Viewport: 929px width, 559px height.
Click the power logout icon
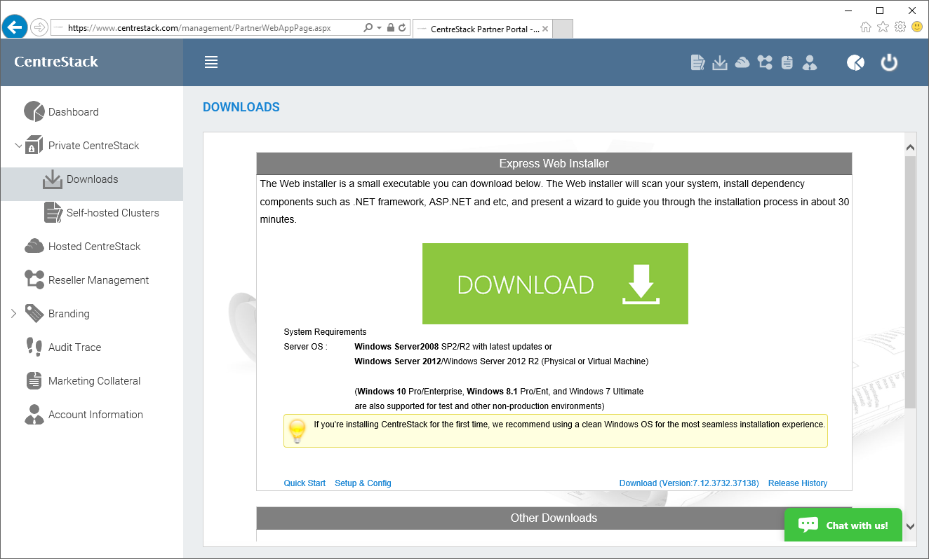coord(889,62)
